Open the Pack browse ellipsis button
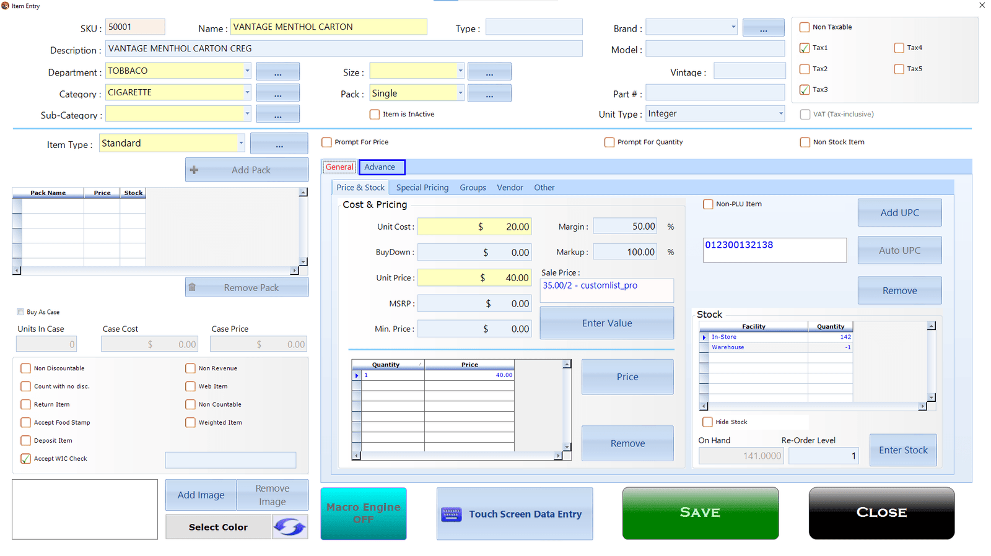991x556 pixels. 489,93
